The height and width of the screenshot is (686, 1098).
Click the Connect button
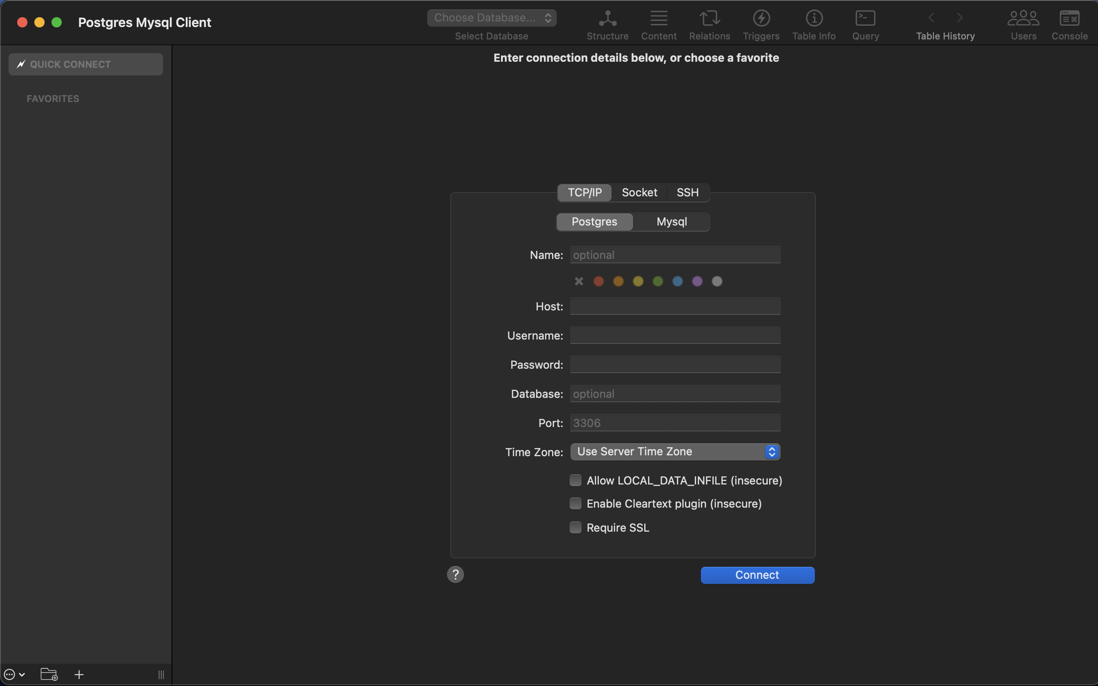(x=757, y=575)
